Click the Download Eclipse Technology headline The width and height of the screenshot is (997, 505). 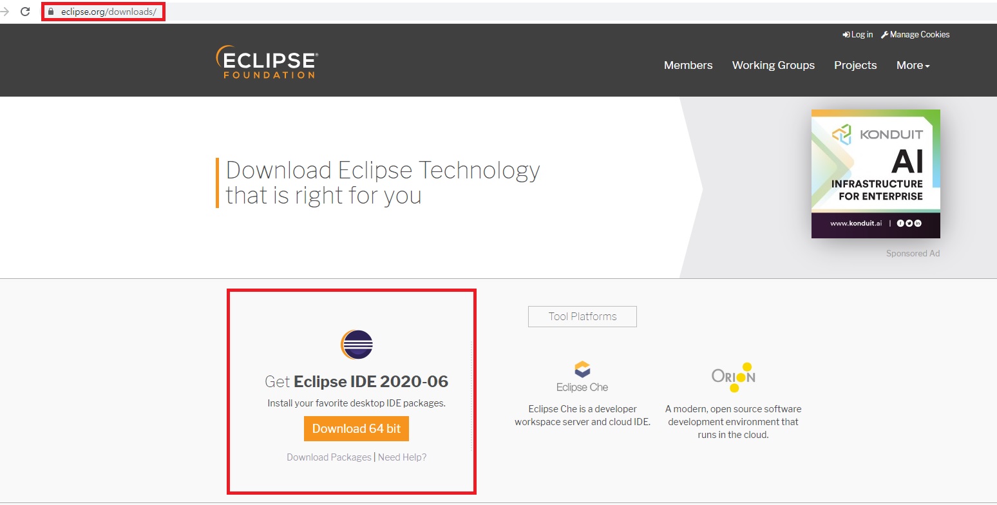(383, 183)
